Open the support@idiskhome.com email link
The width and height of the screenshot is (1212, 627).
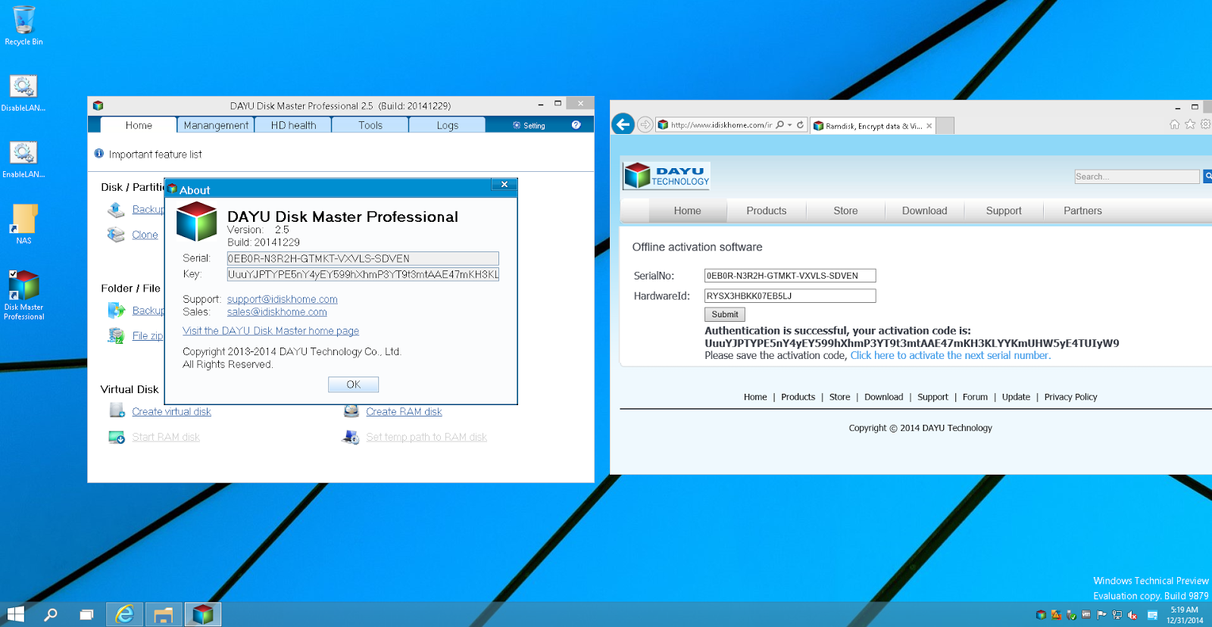pos(283,299)
